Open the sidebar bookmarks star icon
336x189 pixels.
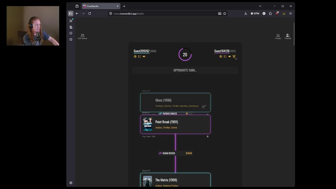pos(71,39)
